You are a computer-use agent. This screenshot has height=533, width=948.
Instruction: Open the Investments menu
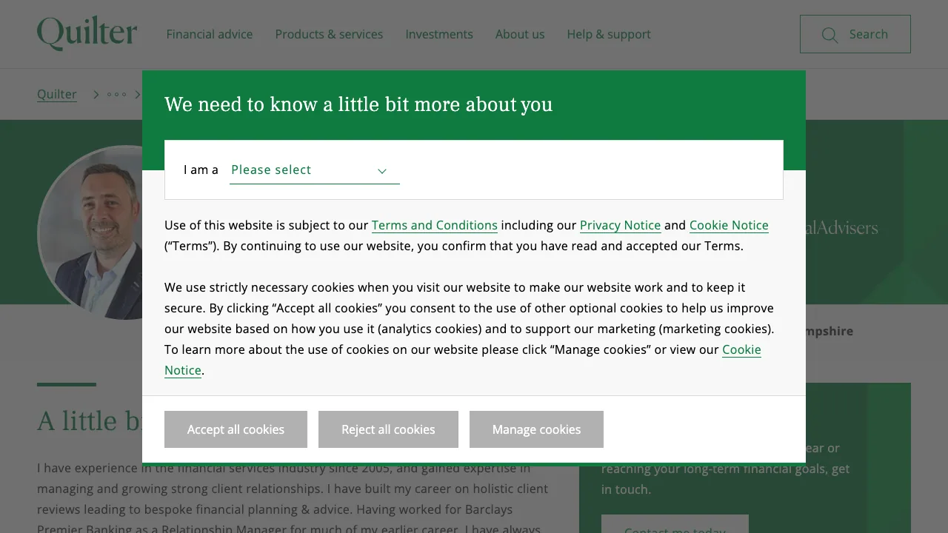click(438, 34)
